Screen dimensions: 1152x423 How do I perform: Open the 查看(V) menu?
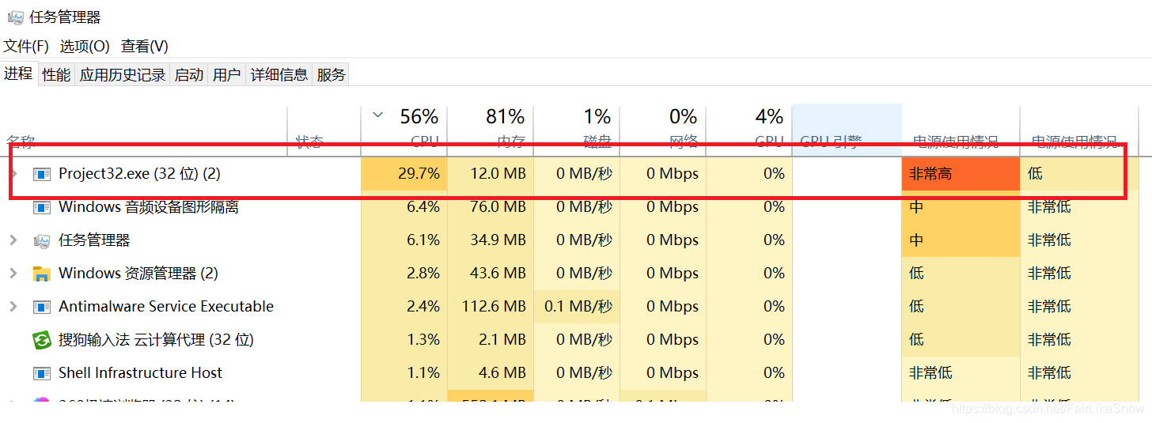pyautogui.click(x=145, y=47)
